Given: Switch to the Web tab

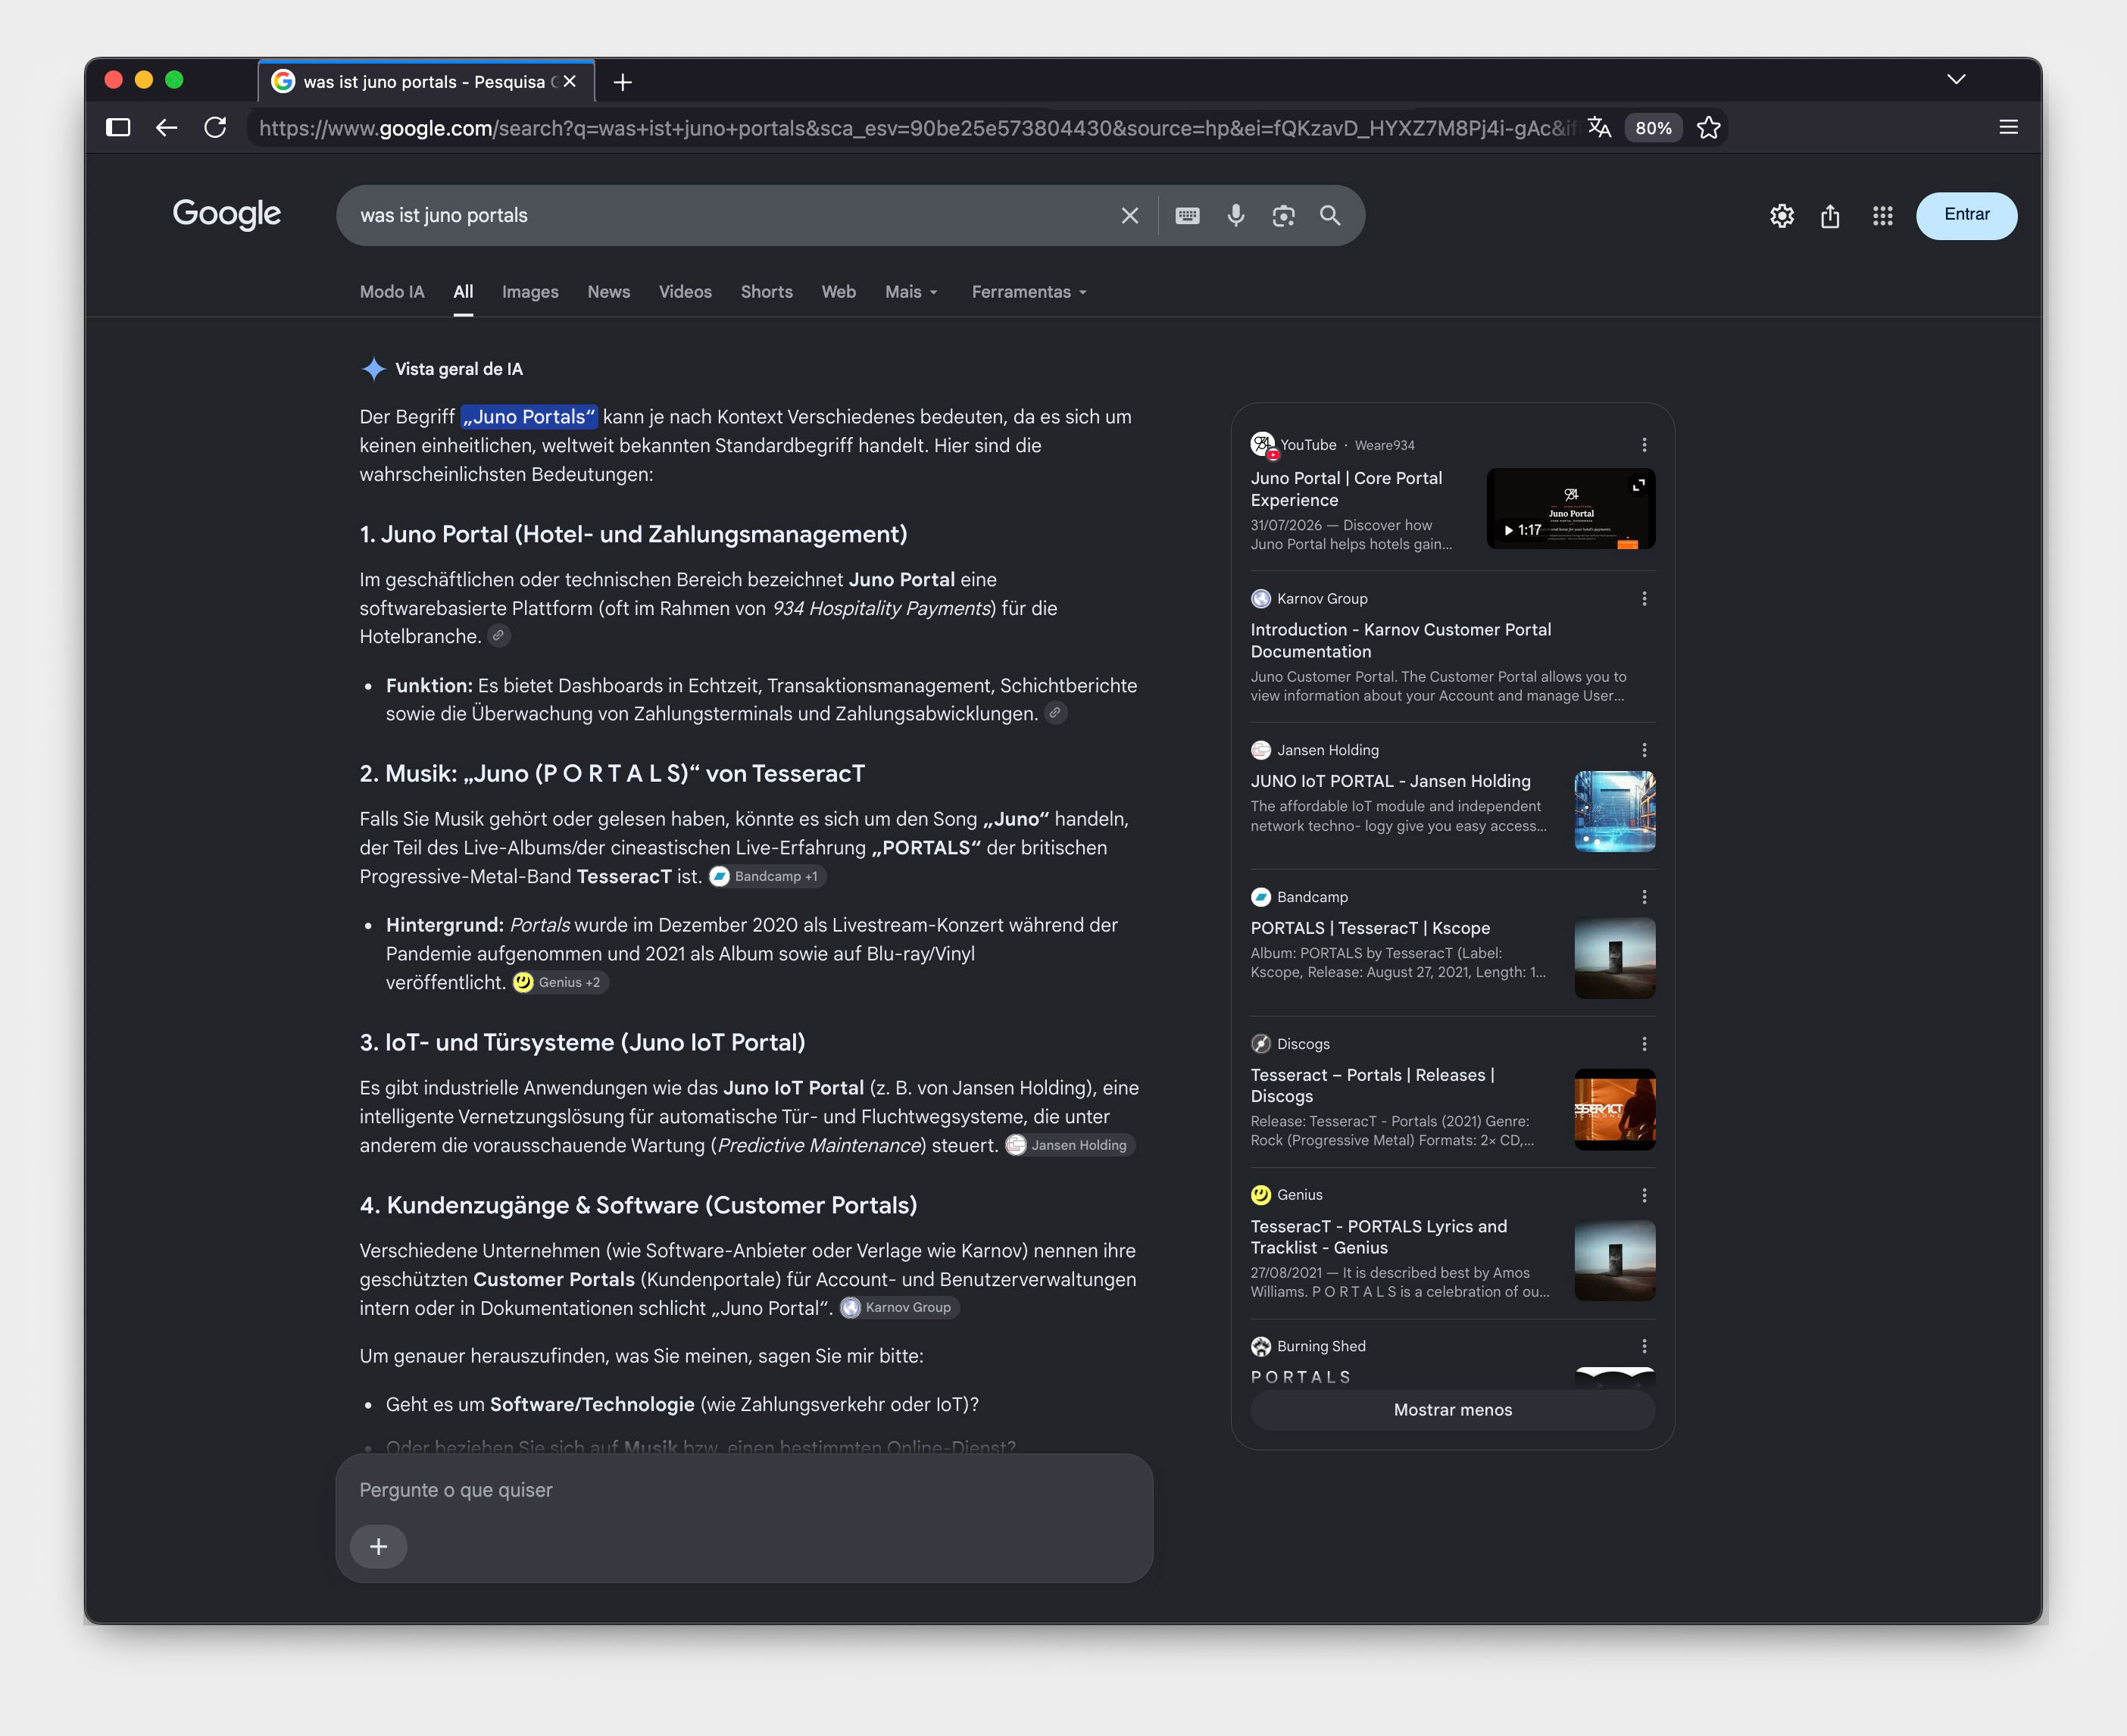Looking at the screenshot, I should point(838,292).
